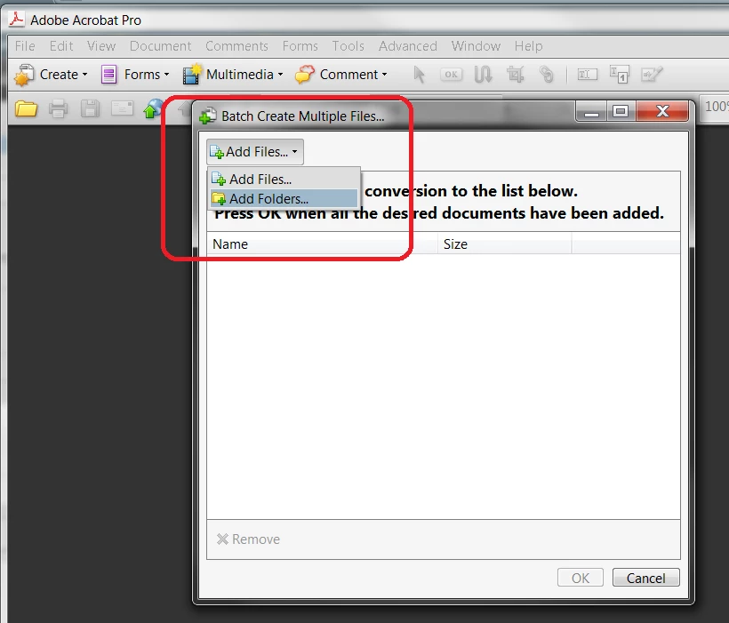The image size is (729, 623).
Task: Open the Create dropdown in toolbar
Action: [52, 75]
